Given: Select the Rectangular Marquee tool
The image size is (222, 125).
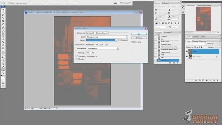Looking at the screenshot, I should pyautogui.click(x=3, y=12).
